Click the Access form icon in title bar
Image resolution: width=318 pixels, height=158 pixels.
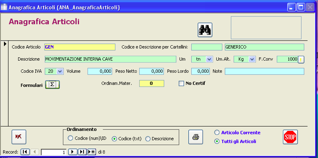pyautogui.click(x=4, y=7)
